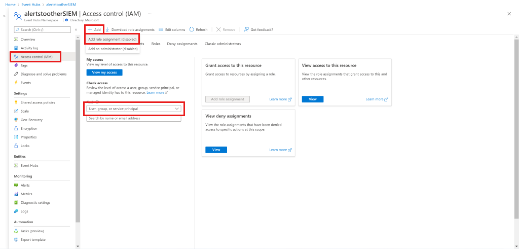Click the Got feedback person icon
This screenshot has height=249, width=519.
point(246,29)
